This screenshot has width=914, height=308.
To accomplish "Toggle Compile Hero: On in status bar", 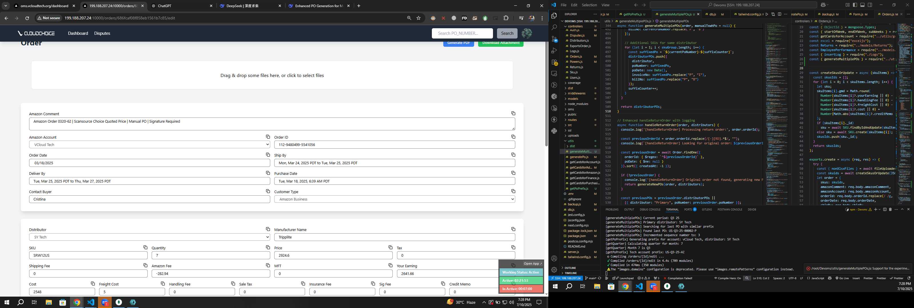I will [727, 278].
